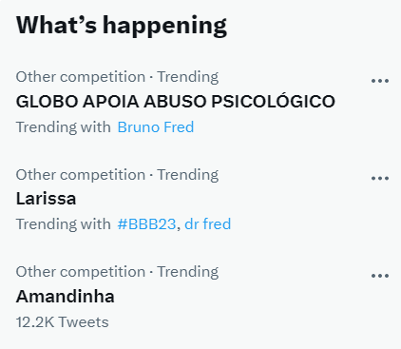The image size is (401, 349).
Task: Open the three-dot menu beside Larissa trend
Action: [x=380, y=179]
